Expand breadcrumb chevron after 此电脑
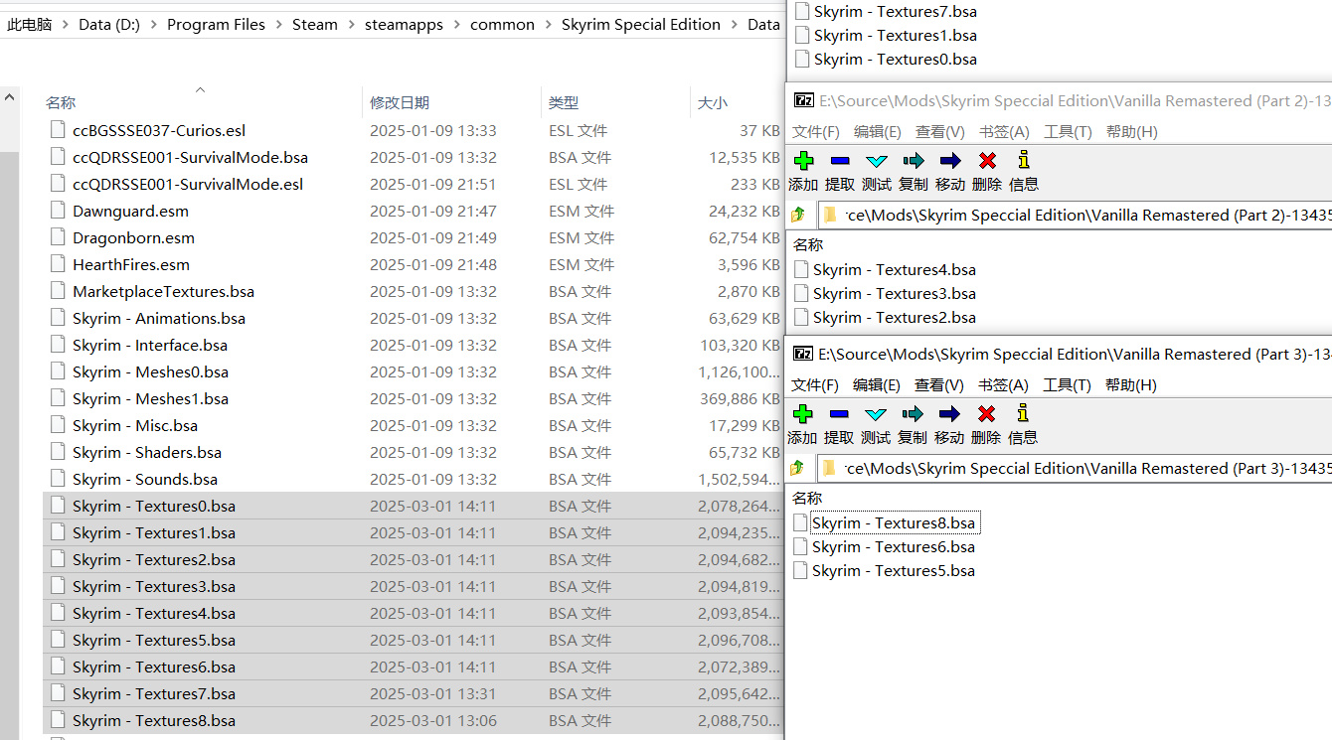Viewport: 1332px width, 740px height. pos(65,25)
